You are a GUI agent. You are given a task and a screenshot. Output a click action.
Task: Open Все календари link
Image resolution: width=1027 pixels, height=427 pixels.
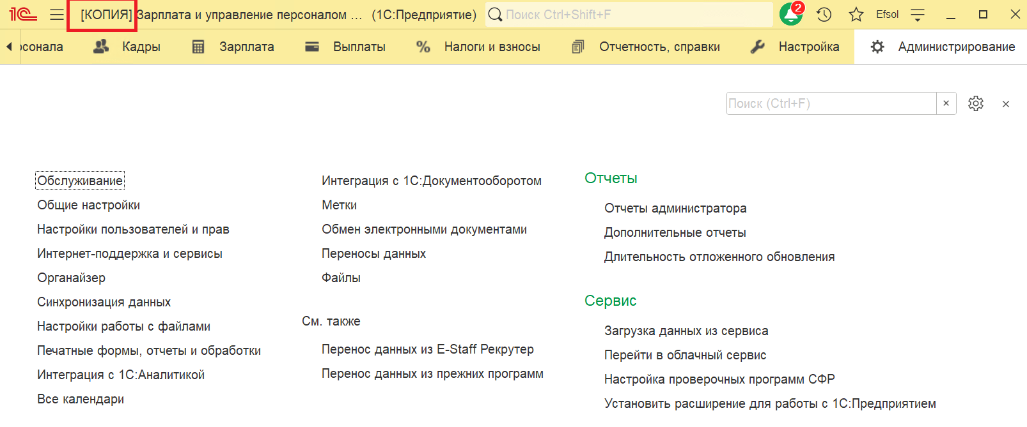[81, 399]
